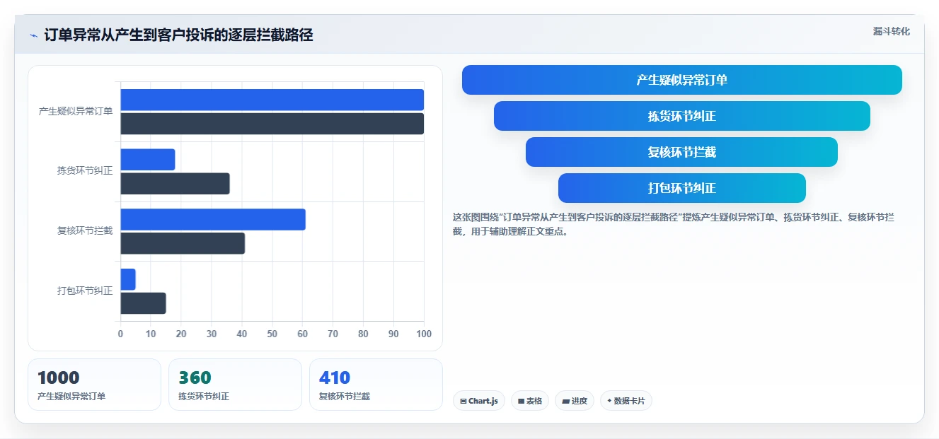Click the 410 复核环节拦截 data card
Viewport: 939px width, 439px height.
pos(376,385)
